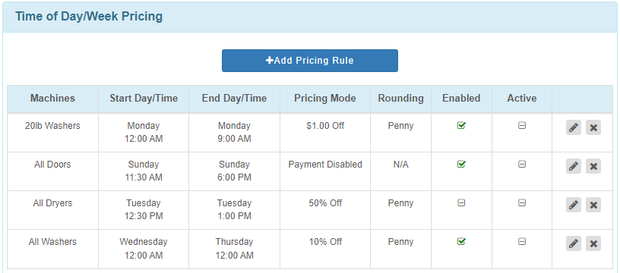Toggle Enabled checkbox for All Doors

point(461,164)
